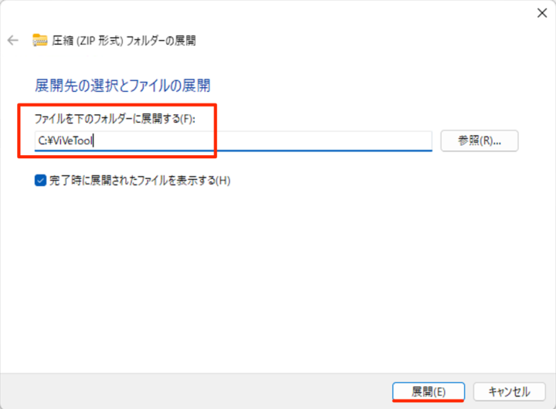This screenshot has height=409, width=556.
Task: Click the zipped folder icon in the title
Action: pos(39,40)
